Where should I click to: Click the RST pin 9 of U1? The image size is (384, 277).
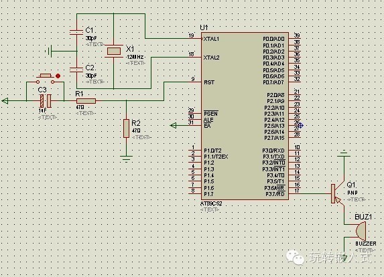click(196, 82)
